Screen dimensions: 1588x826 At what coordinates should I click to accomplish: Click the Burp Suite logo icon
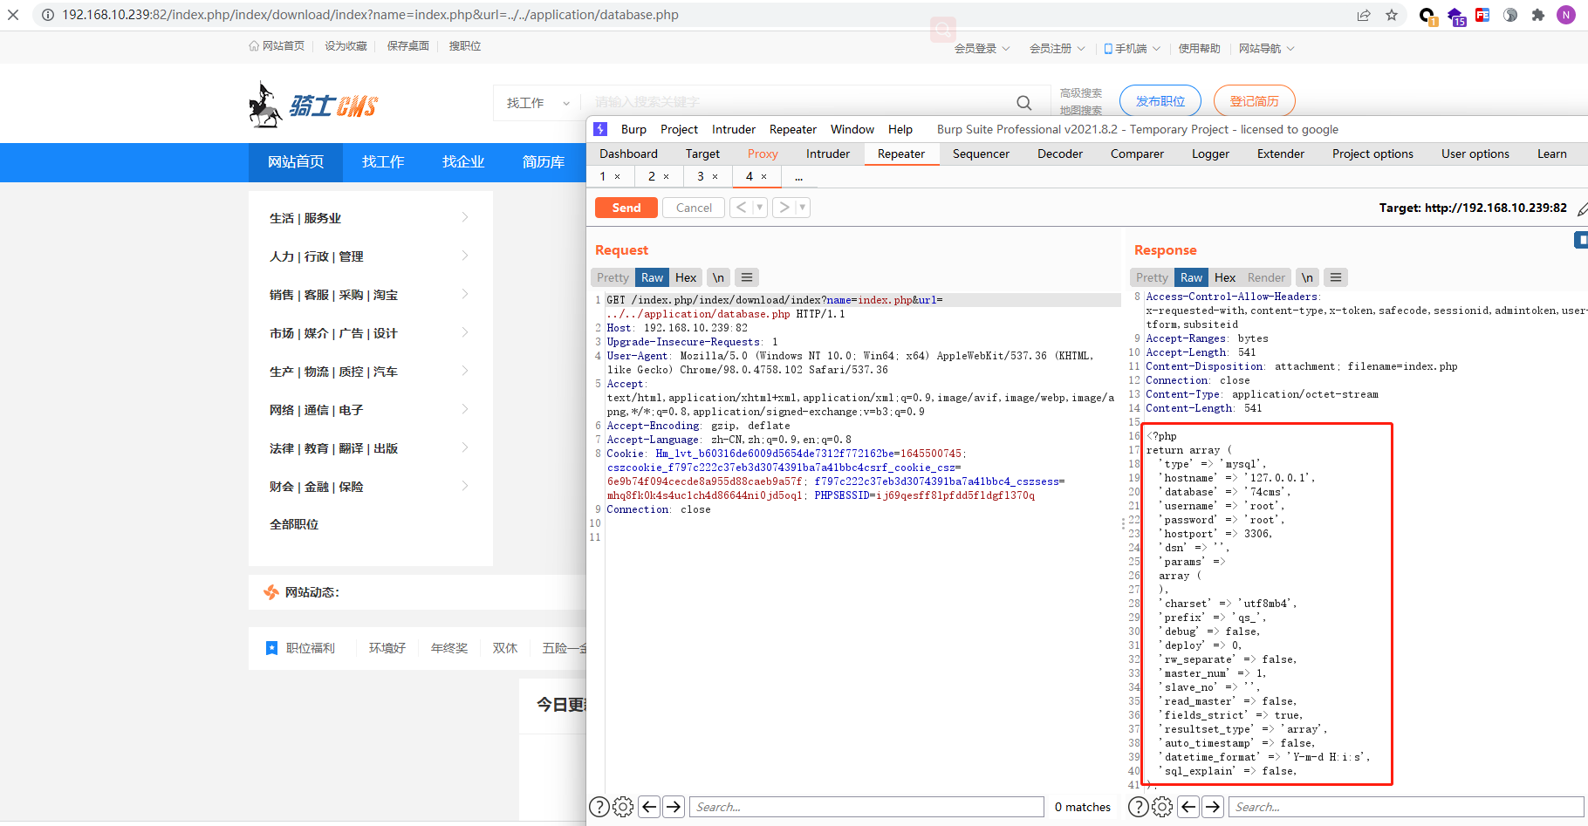click(600, 128)
